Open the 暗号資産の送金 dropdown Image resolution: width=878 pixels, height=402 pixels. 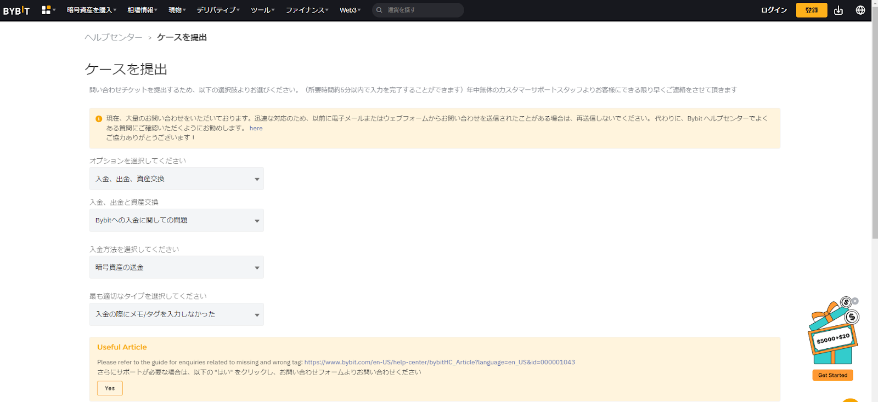pos(177,267)
